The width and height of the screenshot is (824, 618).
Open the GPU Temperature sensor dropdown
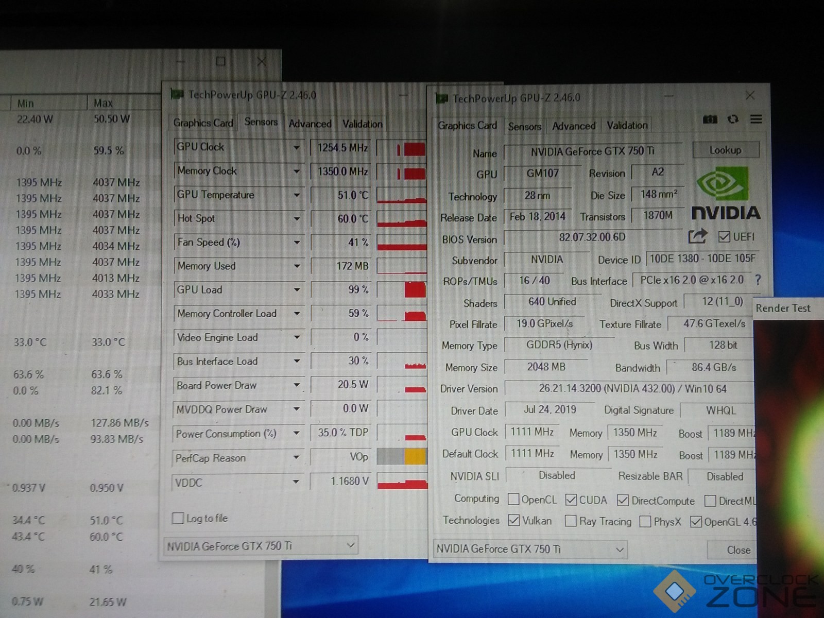point(297,195)
